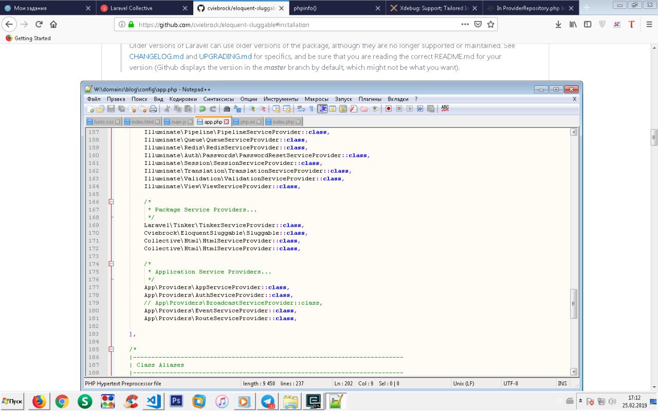
Task: Open the UPGRADING.md link
Action: point(225,57)
